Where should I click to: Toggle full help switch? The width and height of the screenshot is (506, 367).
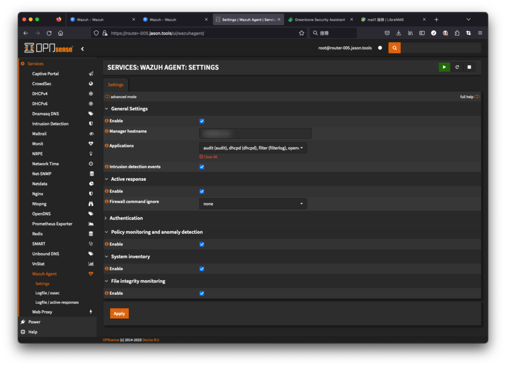tap(477, 97)
